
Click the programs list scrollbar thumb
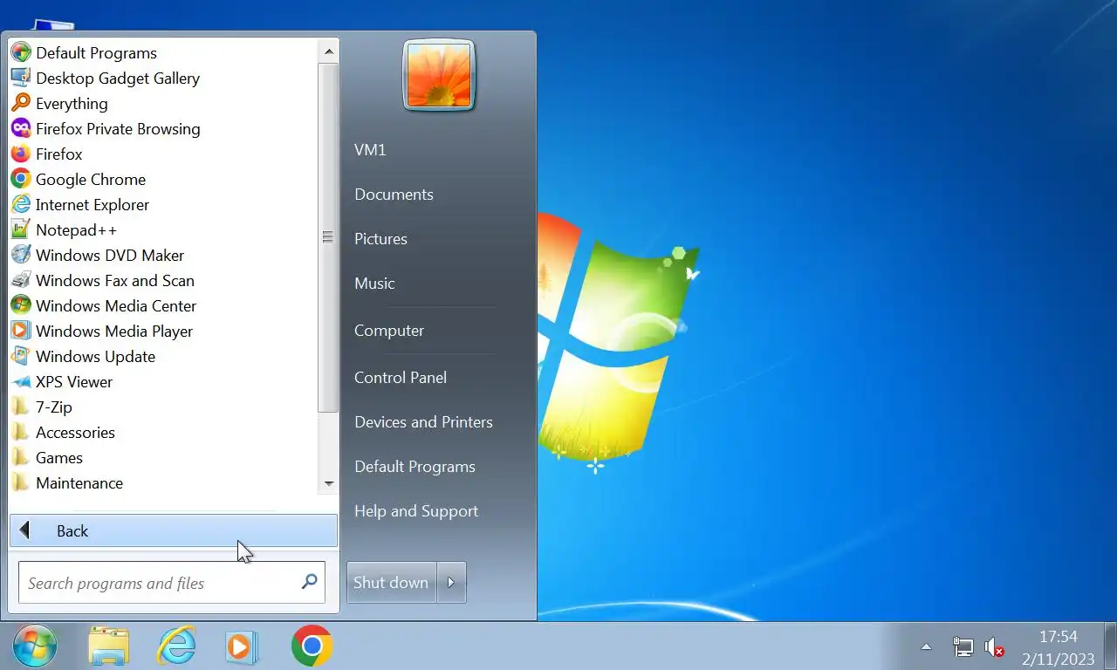click(328, 236)
